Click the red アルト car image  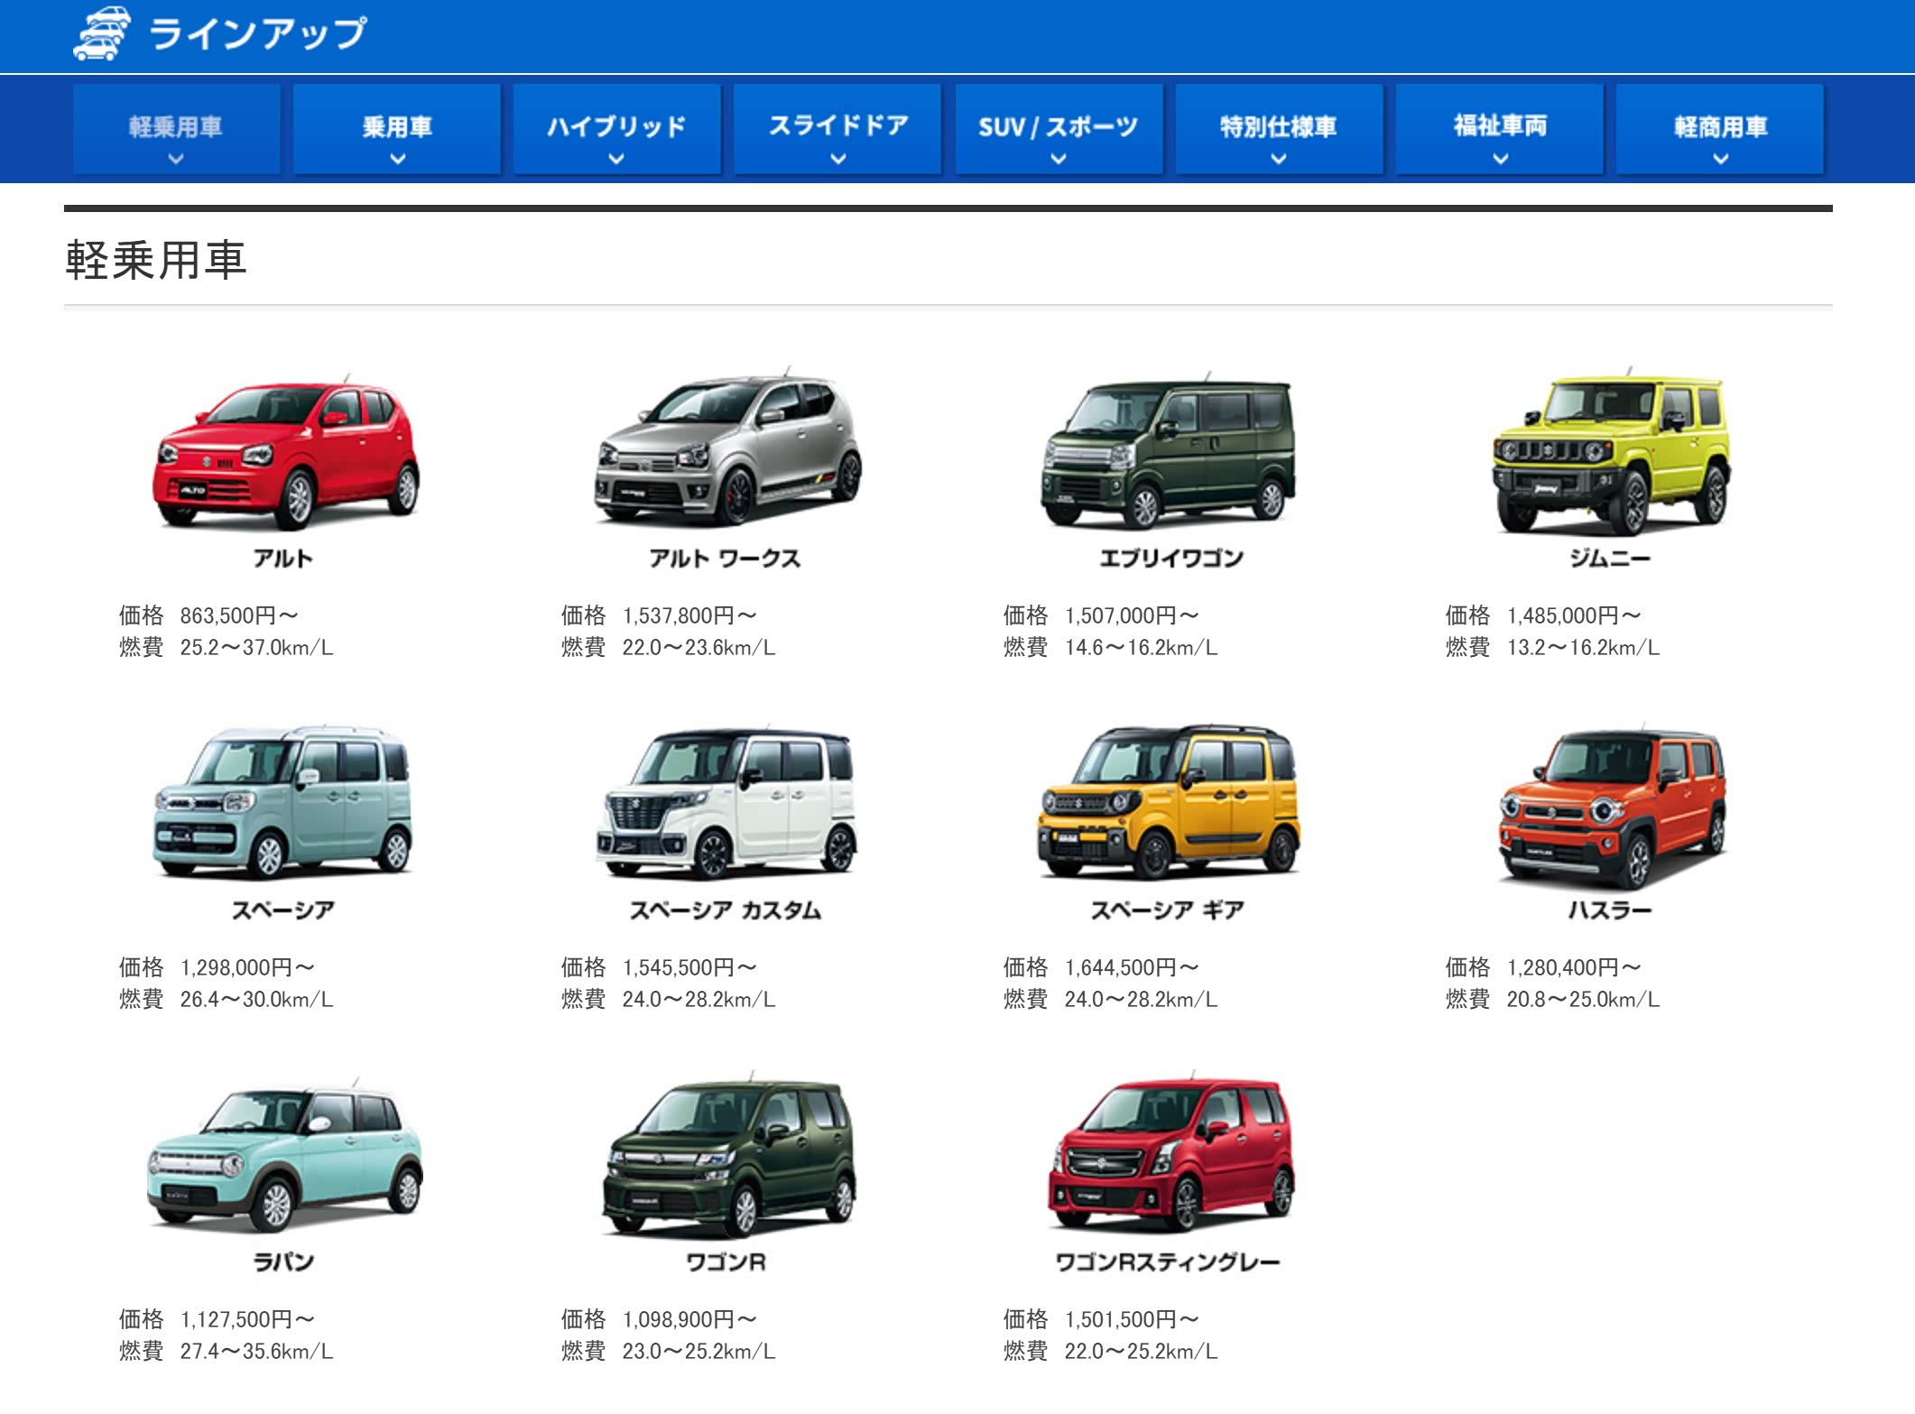tap(285, 454)
